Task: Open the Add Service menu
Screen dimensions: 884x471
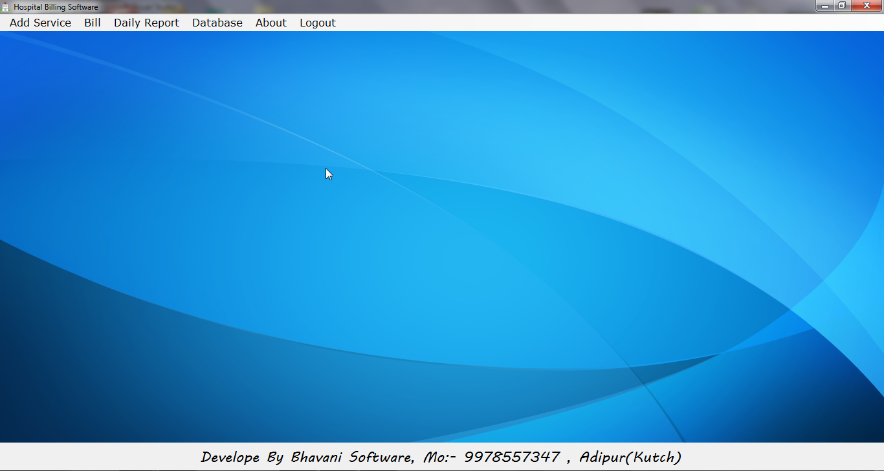Action: point(40,23)
